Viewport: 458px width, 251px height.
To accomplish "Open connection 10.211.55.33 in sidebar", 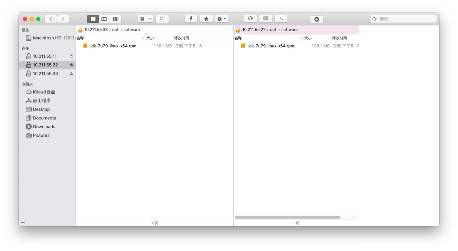I will 47,73.
